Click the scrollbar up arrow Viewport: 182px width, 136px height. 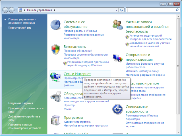[178, 16]
